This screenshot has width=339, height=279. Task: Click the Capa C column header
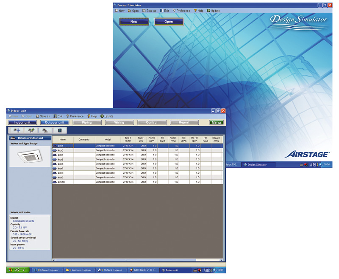216,139
